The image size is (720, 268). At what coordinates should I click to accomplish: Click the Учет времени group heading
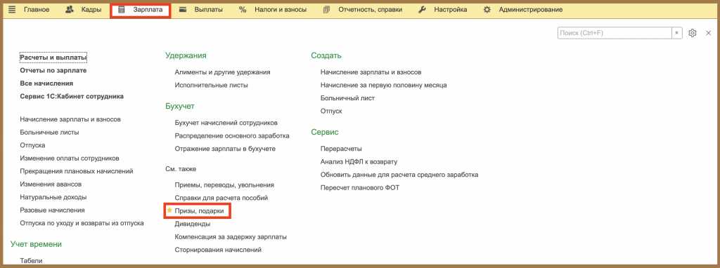36,244
